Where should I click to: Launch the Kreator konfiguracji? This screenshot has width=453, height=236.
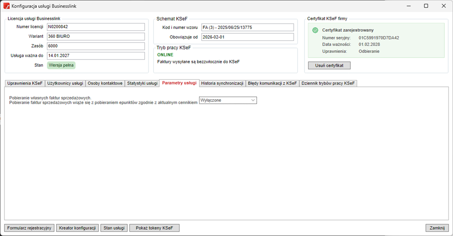point(78,228)
